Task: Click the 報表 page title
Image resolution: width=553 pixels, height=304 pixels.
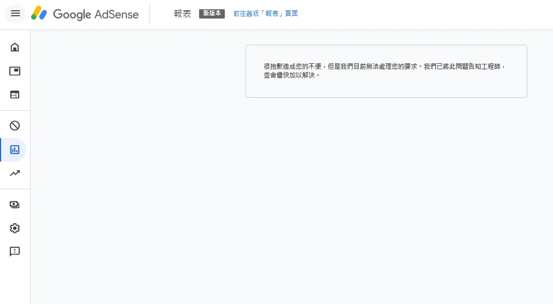Action: pos(182,14)
